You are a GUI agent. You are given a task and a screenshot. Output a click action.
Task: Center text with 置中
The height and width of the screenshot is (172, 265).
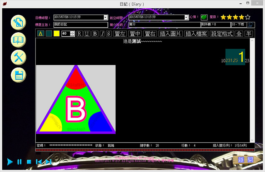(135, 33)
